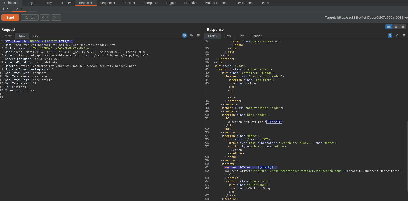Screen dimensions: 408x201
Task: Add a new Repeater tab via ellipsis
Action: [31, 9]
